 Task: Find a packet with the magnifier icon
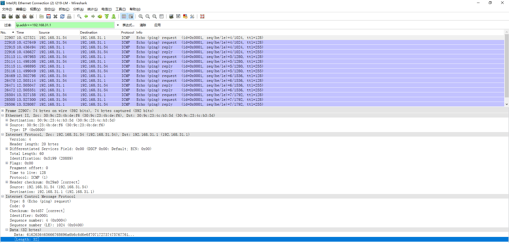79,16
